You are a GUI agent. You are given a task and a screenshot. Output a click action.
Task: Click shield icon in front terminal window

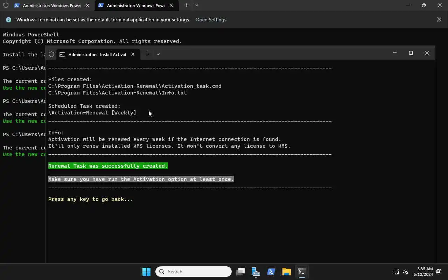51,54
